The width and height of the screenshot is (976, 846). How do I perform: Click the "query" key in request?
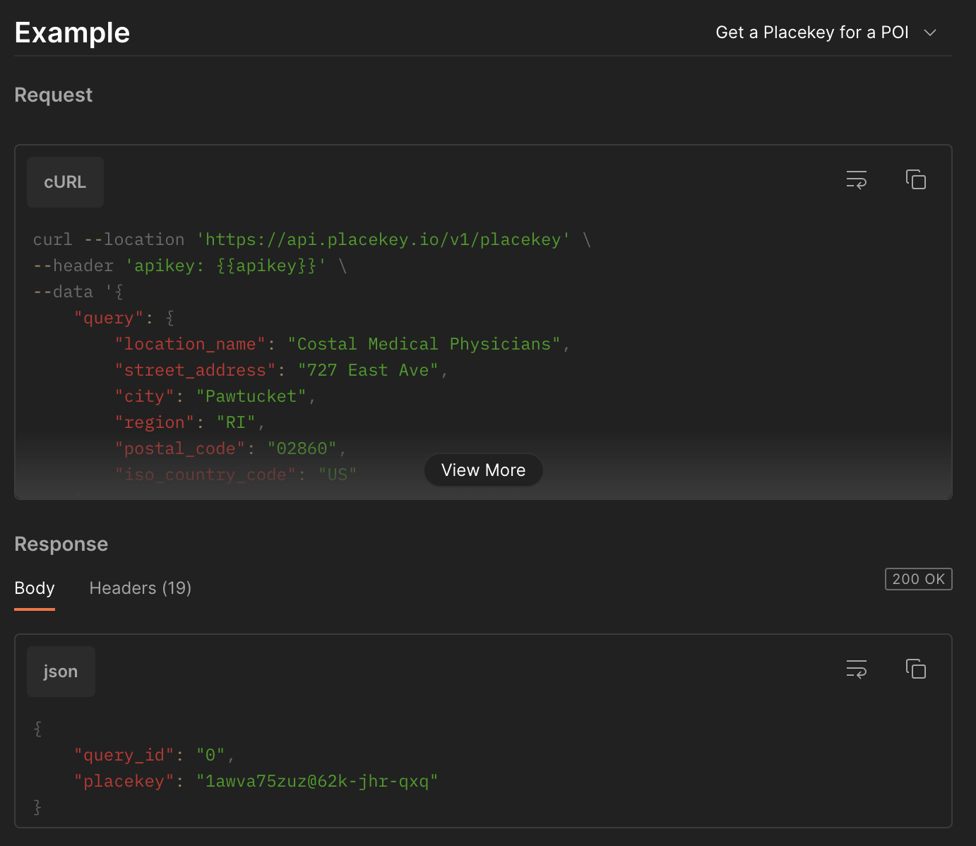pyautogui.click(x=109, y=318)
